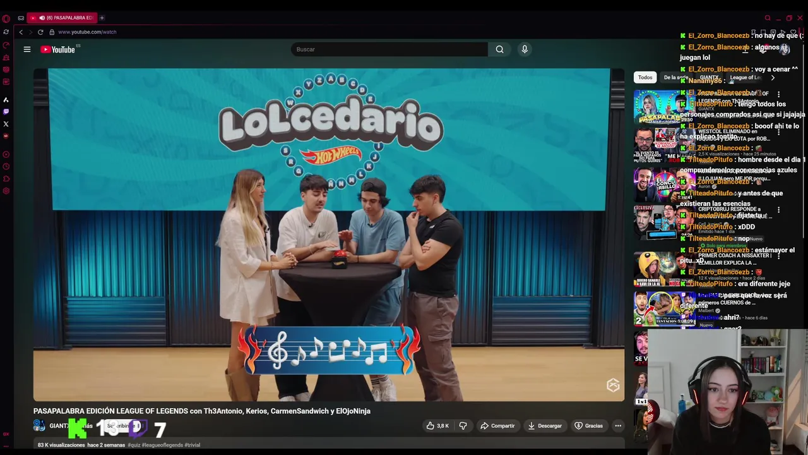
Task: Select the De la serie filter chip
Action: point(675,77)
